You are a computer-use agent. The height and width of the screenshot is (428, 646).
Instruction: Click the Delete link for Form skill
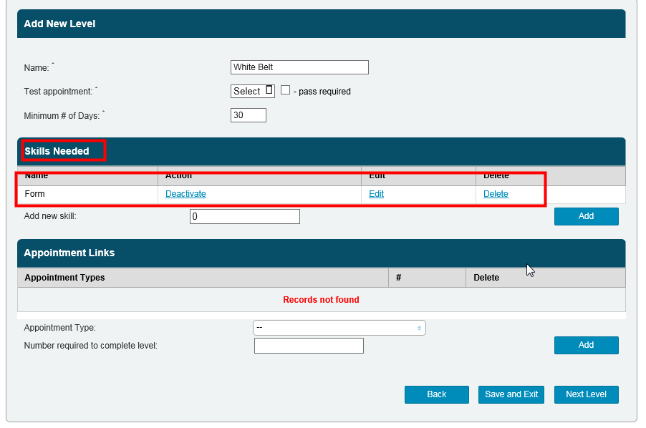point(496,194)
